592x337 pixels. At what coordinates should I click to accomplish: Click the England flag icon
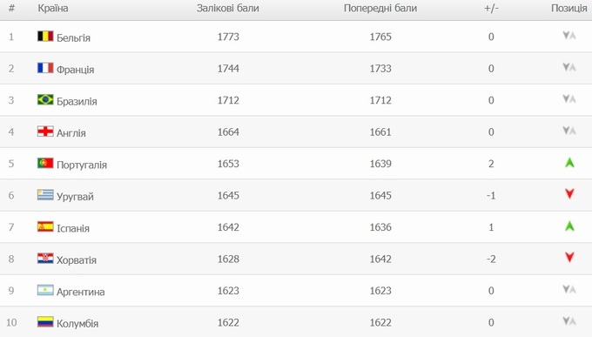(x=45, y=131)
